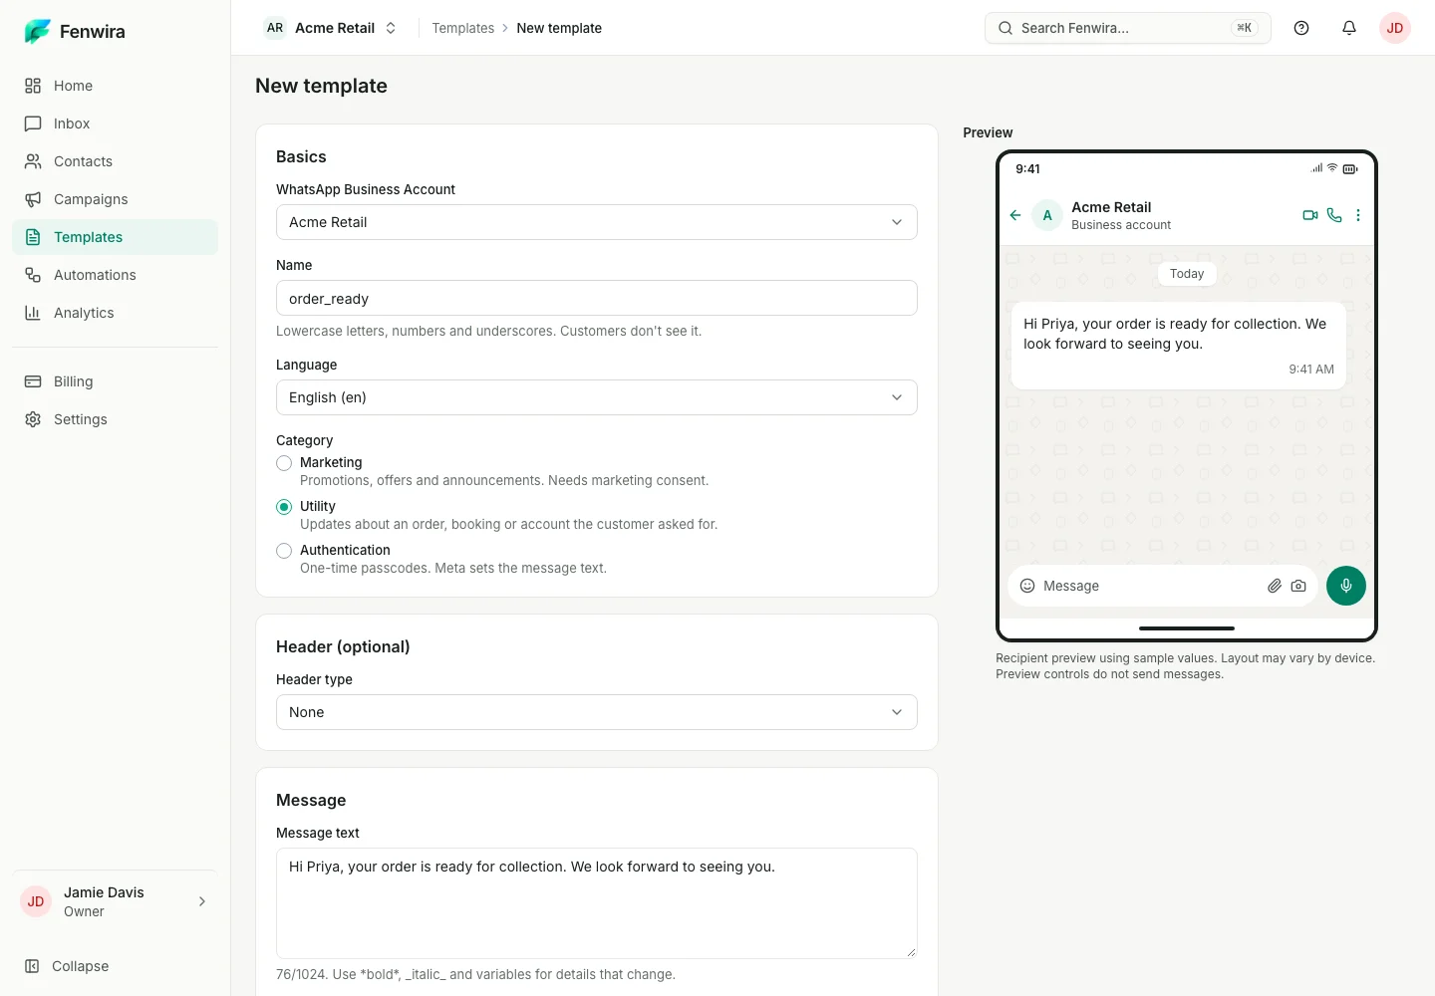Open help via the question mark icon
Screen dimensions: 1435x996
pyautogui.click(x=1301, y=28)
